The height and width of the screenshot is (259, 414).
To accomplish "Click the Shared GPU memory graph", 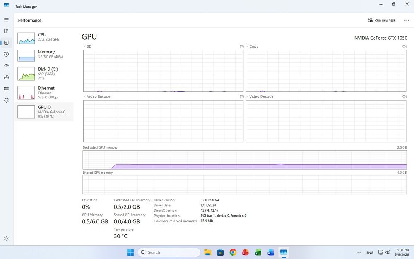I will point(245,185).
